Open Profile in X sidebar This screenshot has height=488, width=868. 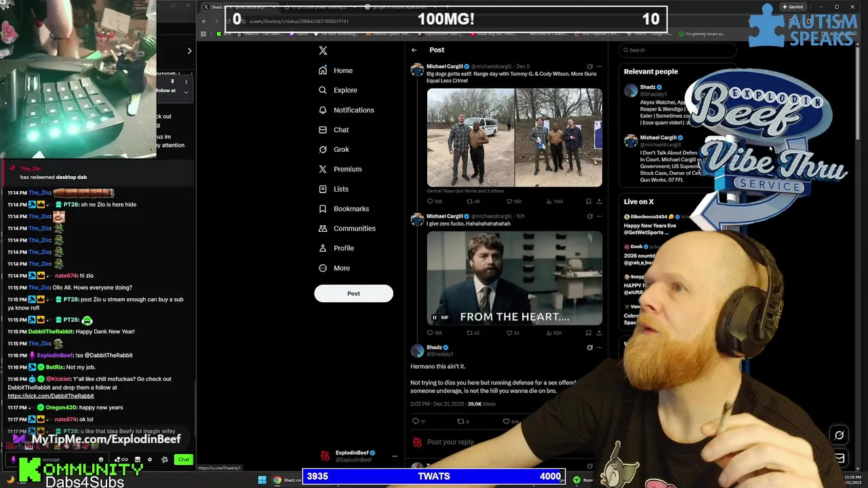(x=336, y=248)
